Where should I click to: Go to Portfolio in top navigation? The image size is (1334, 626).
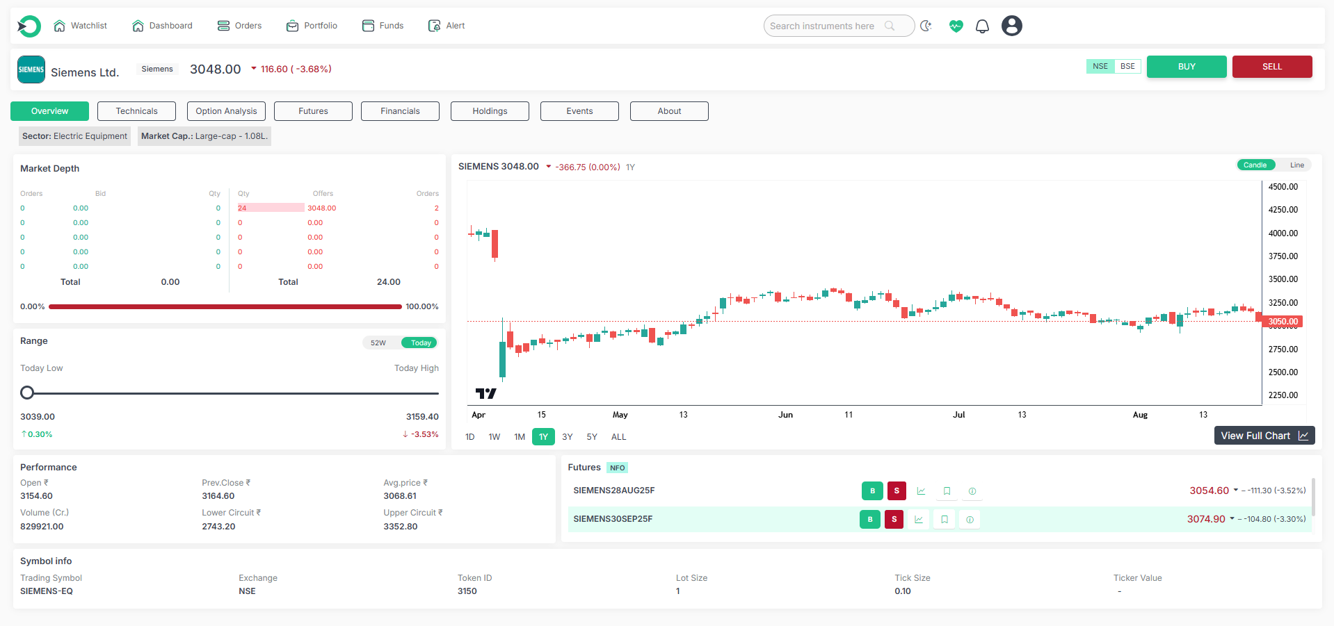(312, 26)
